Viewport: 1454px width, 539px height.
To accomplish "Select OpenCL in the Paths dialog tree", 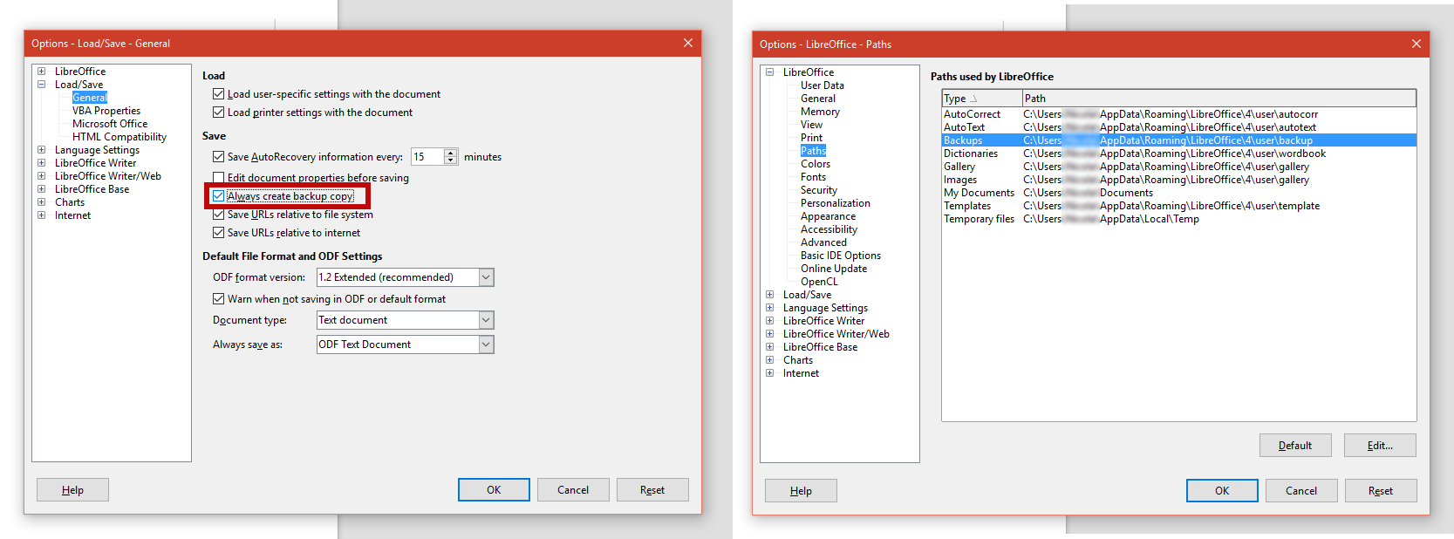I will (819, 282).
